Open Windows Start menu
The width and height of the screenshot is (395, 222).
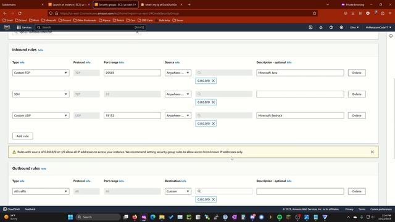coord(70,217)
